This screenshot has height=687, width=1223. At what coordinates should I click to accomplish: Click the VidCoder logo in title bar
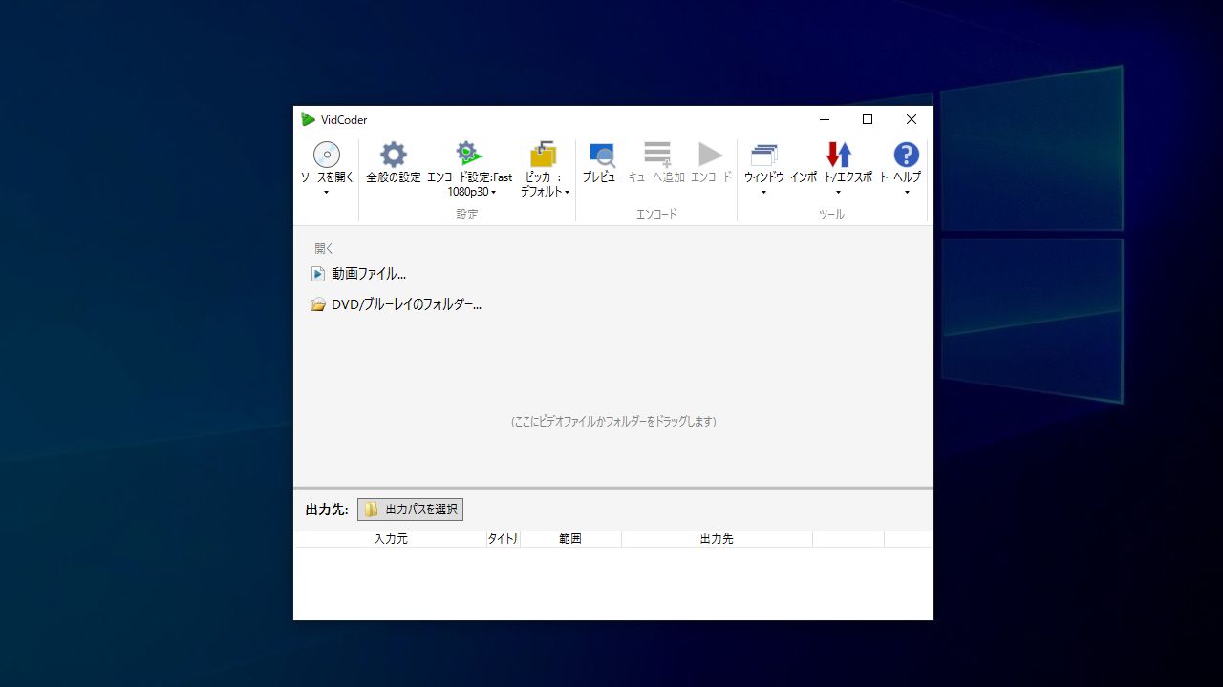(x=308, y=119)
